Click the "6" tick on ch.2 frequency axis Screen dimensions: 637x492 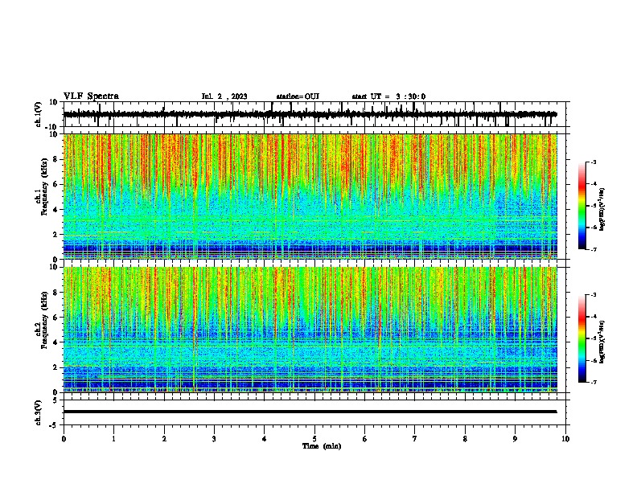pyautogui.click(x=55, y=317)
